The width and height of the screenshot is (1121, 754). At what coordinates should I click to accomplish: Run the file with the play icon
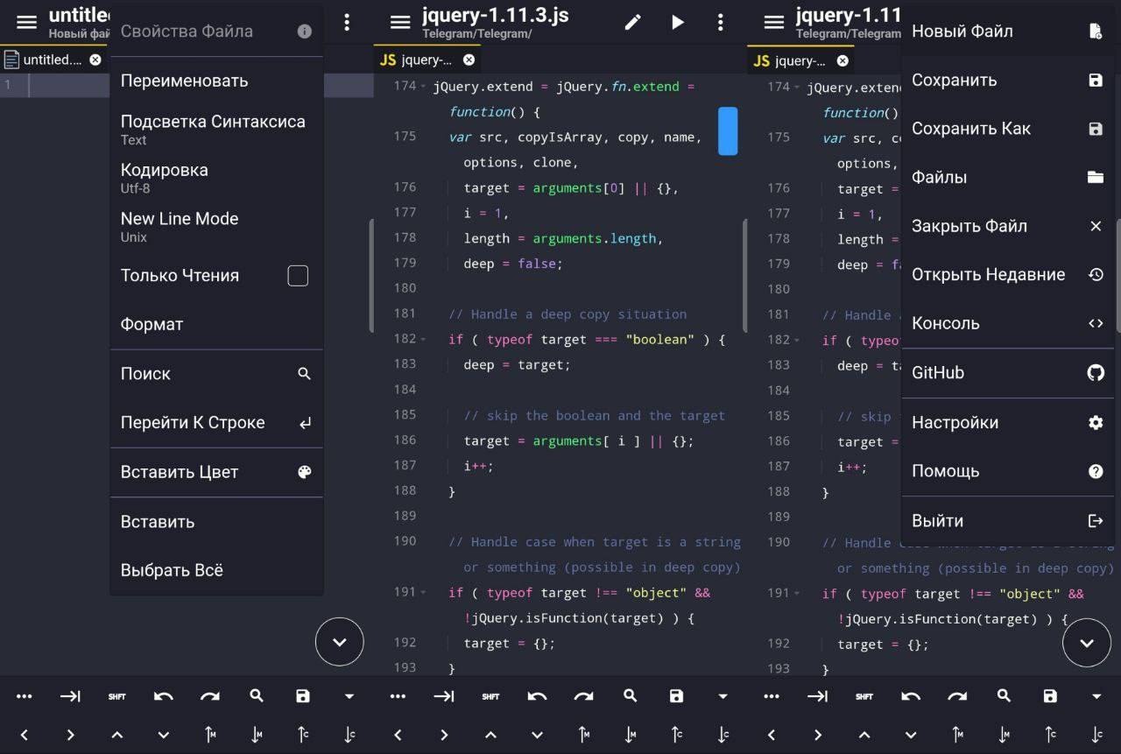(x=678, y=22)
